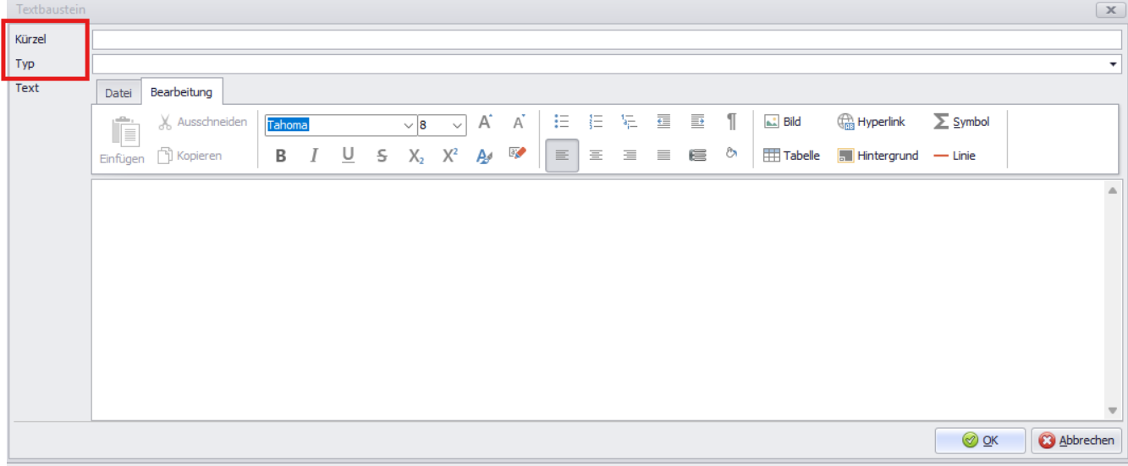Image resolution: width=1128 pixels, height=466 pixels.
Task: Select the Bearbeitung tab
Action: click(x=181, y=92)
